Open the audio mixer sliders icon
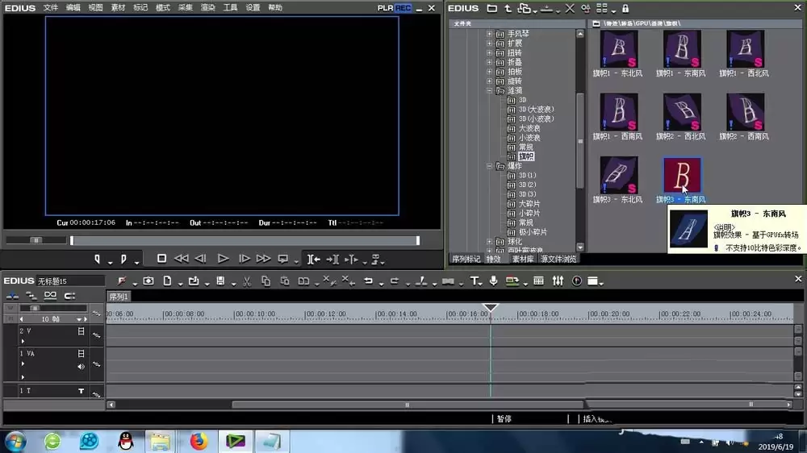 (x=558, y=281)
